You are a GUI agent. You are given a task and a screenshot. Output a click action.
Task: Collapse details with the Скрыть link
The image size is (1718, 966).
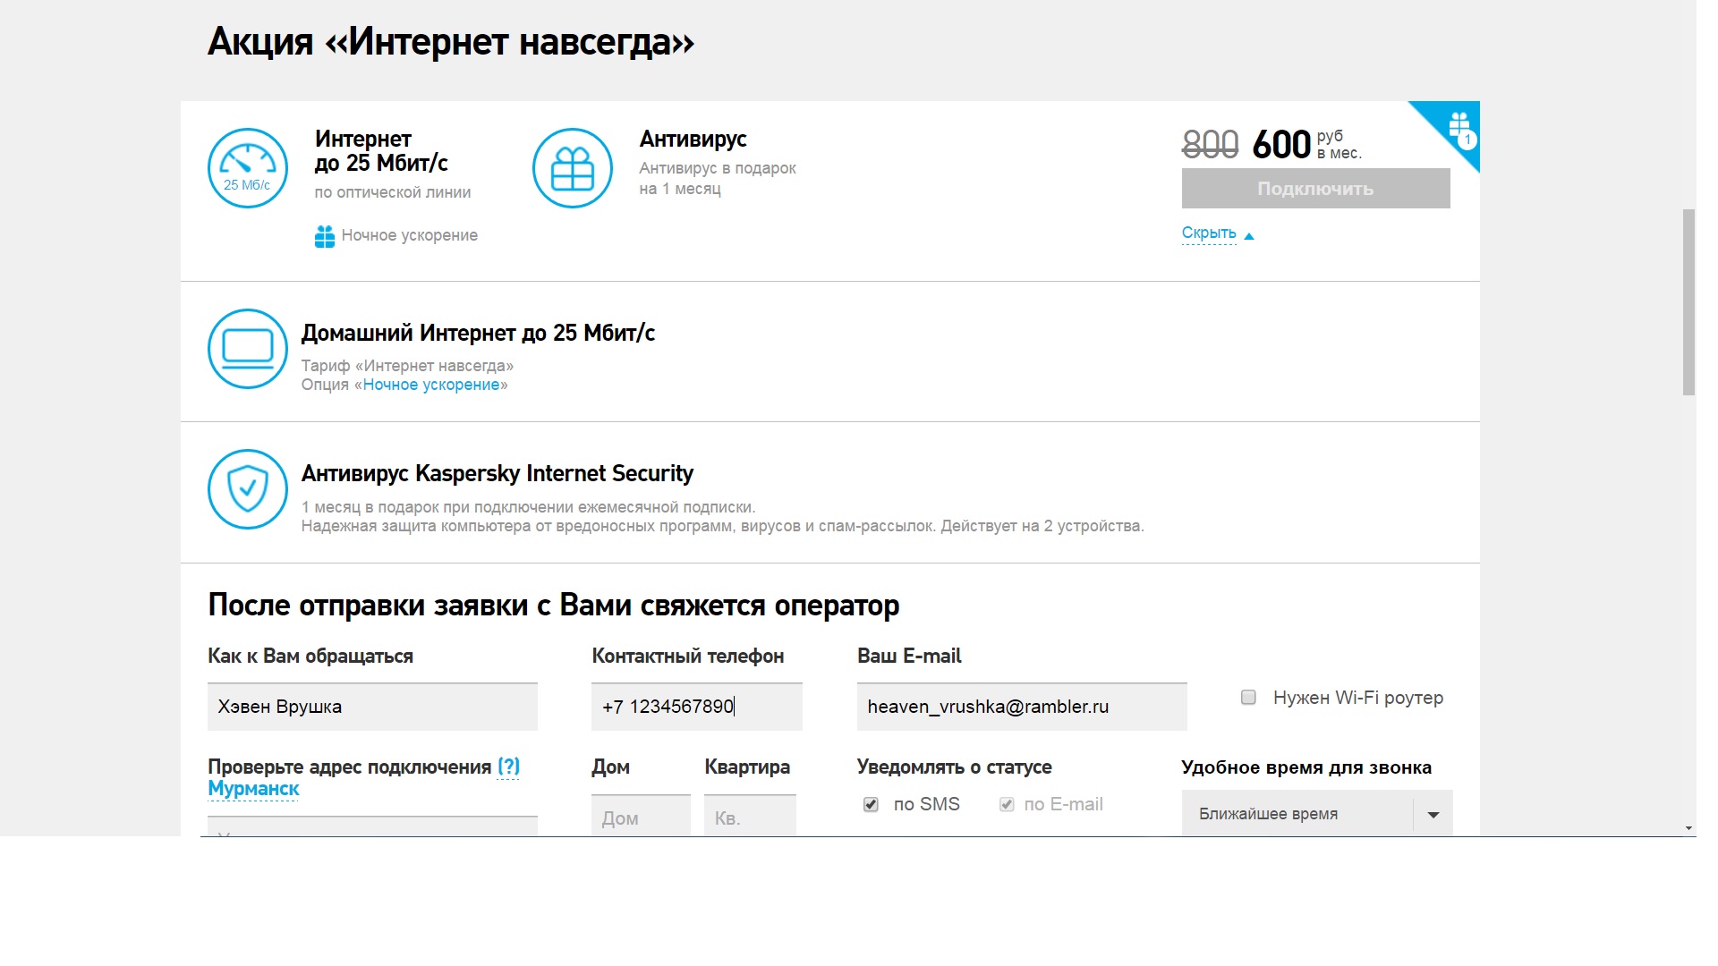pyautogui.click(x=1208, y=233)
